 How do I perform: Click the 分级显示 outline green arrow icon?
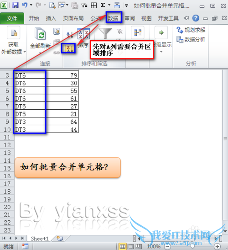(161, 33)
